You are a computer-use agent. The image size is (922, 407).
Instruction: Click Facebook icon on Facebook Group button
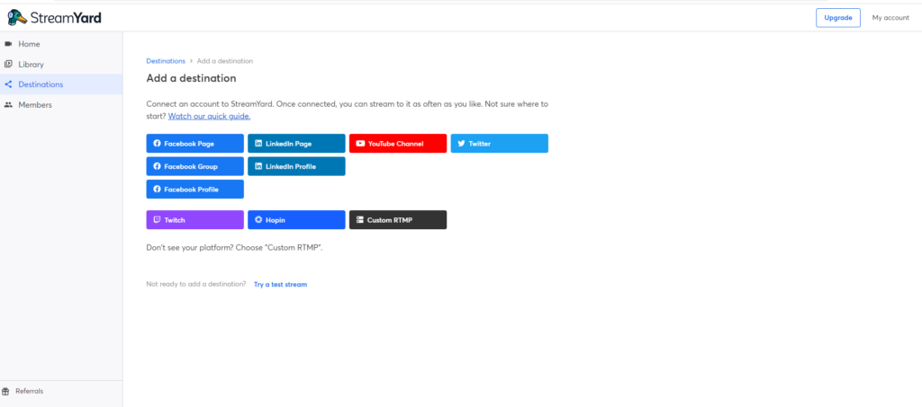tap(157, 166)
